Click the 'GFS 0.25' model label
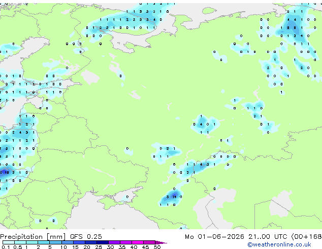Screen dimensions: 322x249 [x=86, y=237]
